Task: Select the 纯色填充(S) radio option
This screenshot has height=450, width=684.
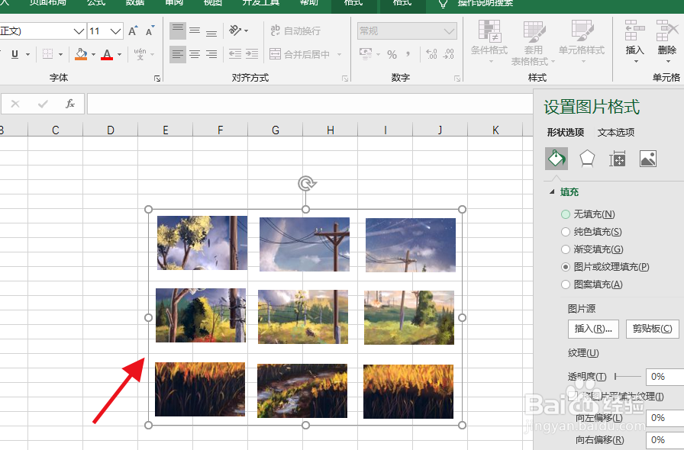Action: (566, 232)
